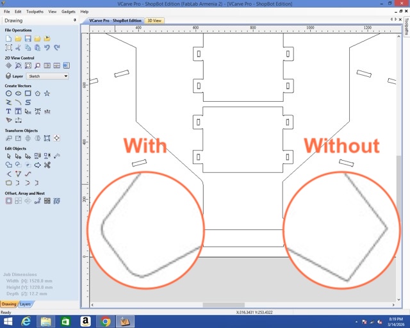Open the Windows Start button
This screenshot has width=410, height=328.
[8, 322]
